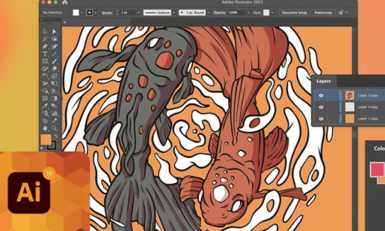
Task: Select the Slice tool
Action: (54, 121)
